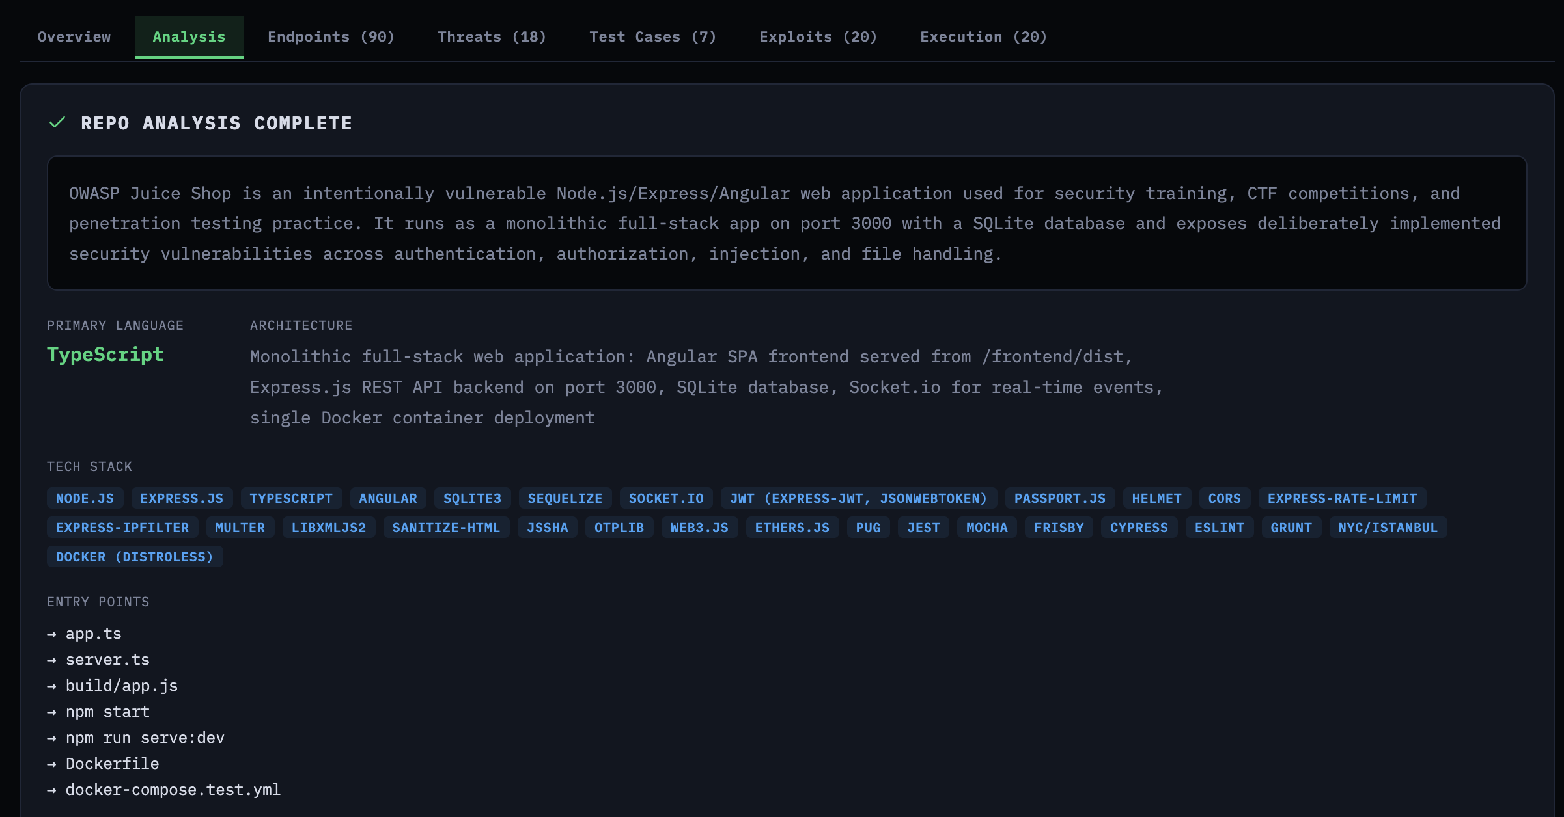
Task: Click the NODE.JS tech stack tag
Action: 85,498
